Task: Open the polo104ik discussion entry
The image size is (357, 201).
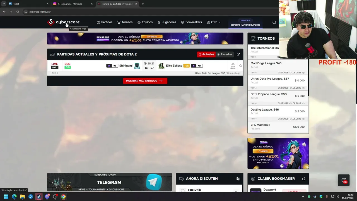Action: click(x=194, y=190)
